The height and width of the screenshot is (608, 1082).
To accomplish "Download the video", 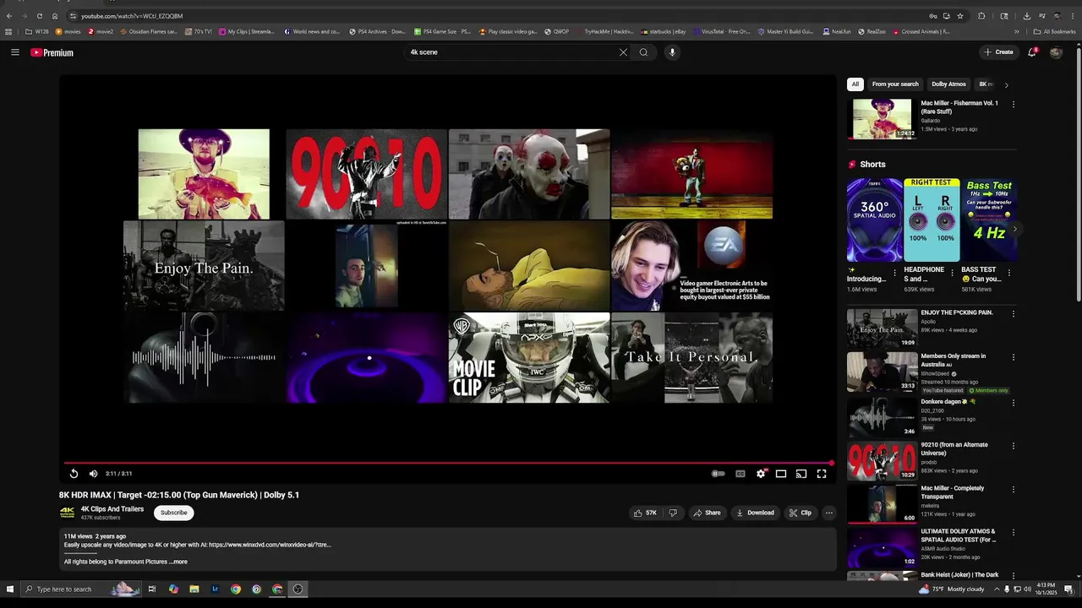I will coord(755,513).
